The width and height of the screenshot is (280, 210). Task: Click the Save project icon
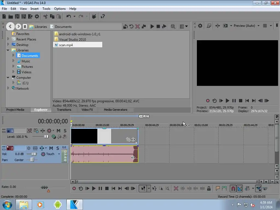pyautogui.click(x=17, y=16)
